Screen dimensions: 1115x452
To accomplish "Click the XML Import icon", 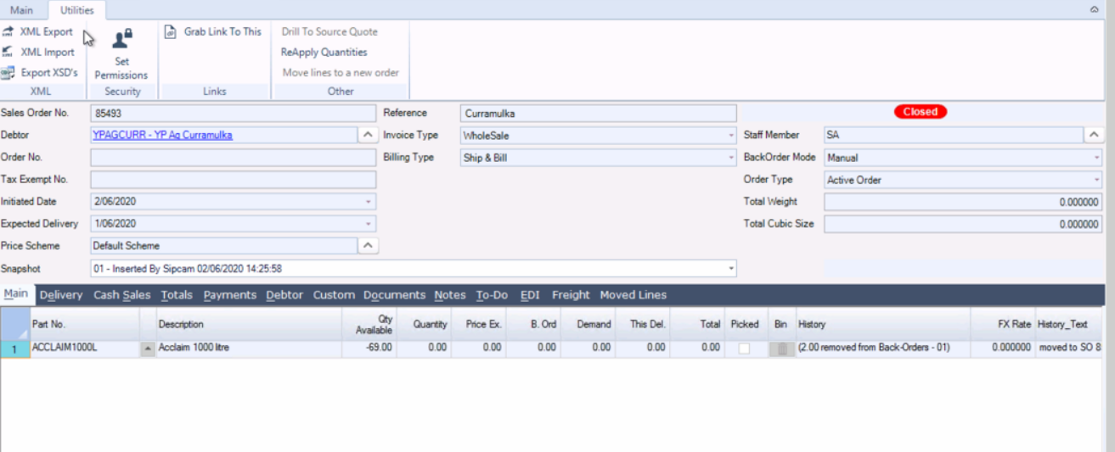I will tap(8, 52).
